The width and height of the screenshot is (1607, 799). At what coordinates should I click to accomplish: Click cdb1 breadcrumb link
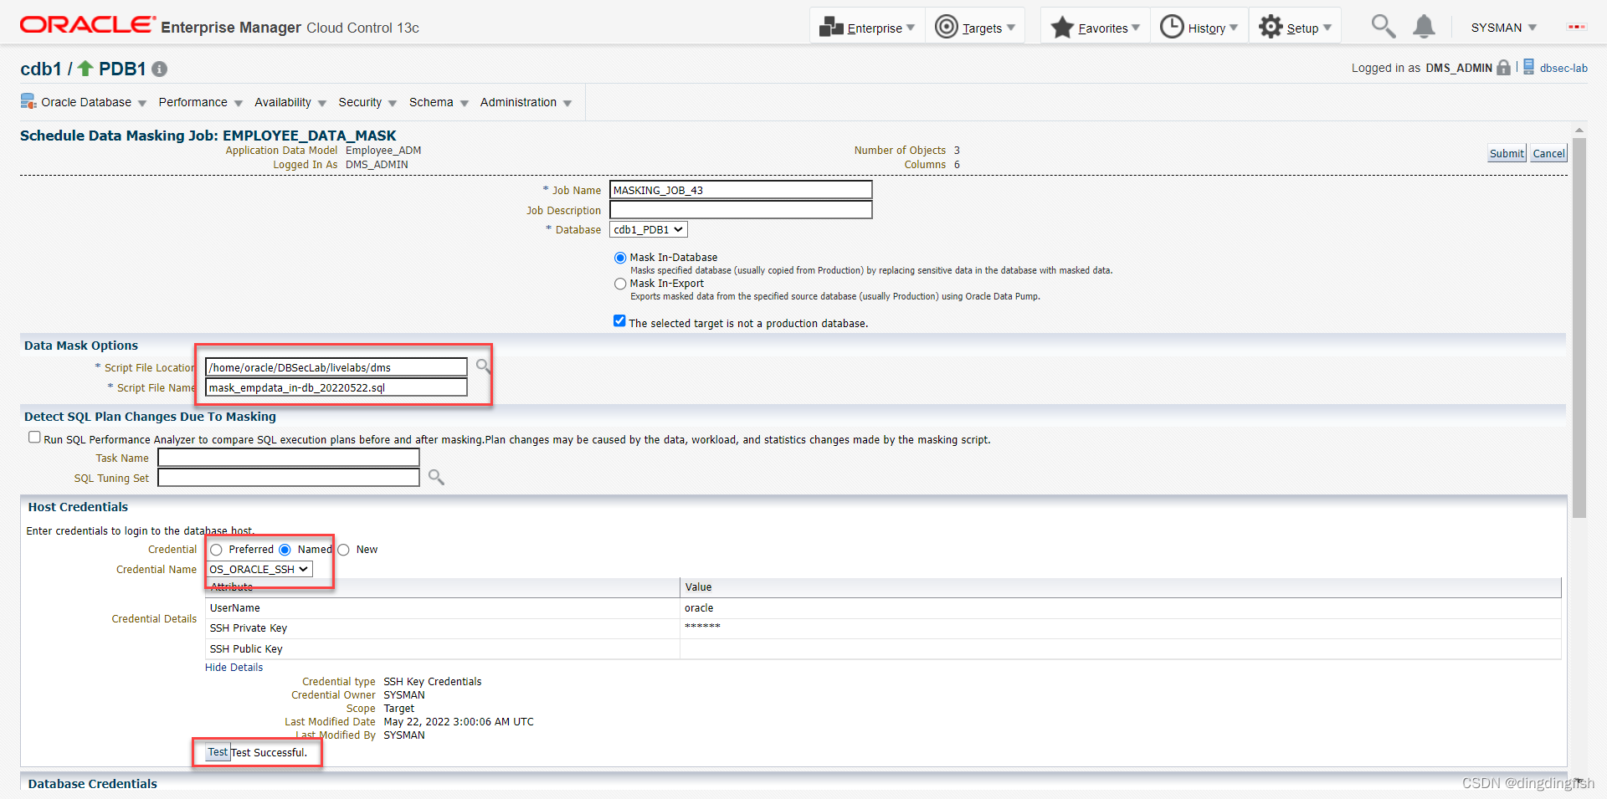coord(41,69)
